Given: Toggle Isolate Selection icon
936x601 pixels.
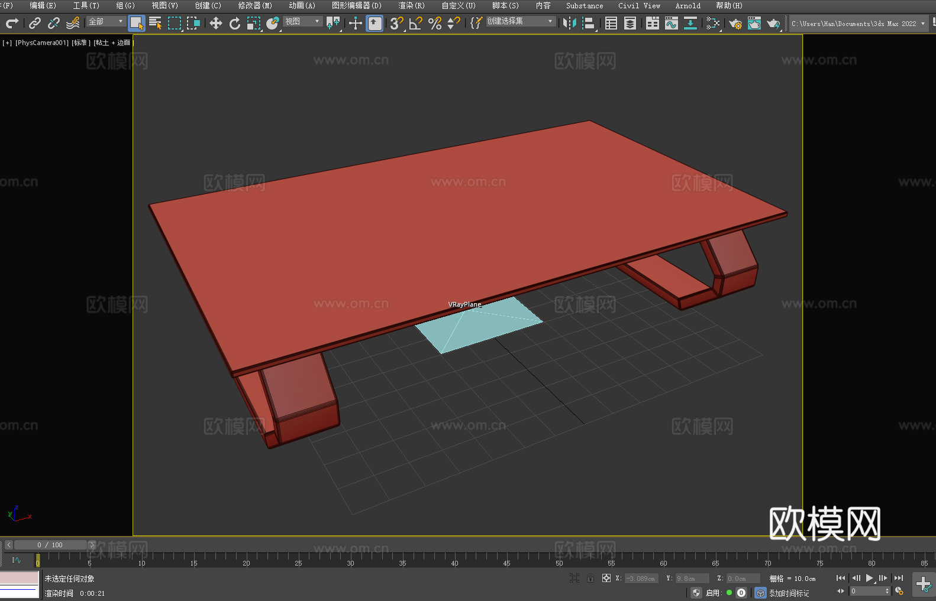Looking at the screenshot, I should click(x=574, y=578).
